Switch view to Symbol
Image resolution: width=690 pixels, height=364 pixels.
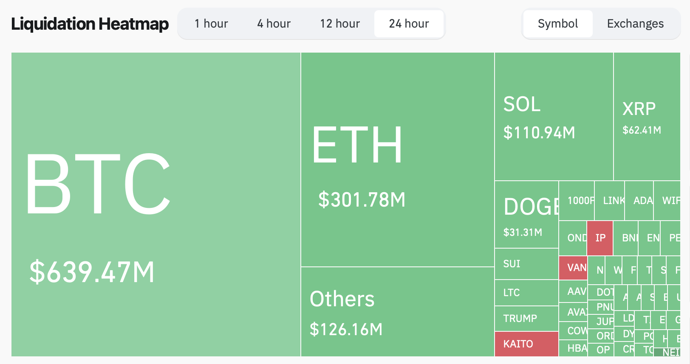pyautogui.click(x=558, y=24)
